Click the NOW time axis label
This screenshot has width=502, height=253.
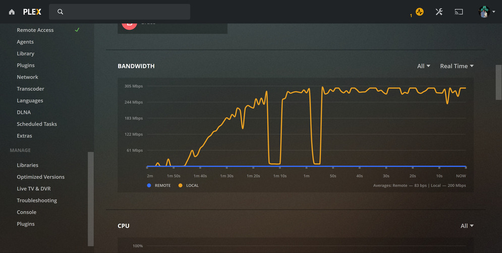461,176
